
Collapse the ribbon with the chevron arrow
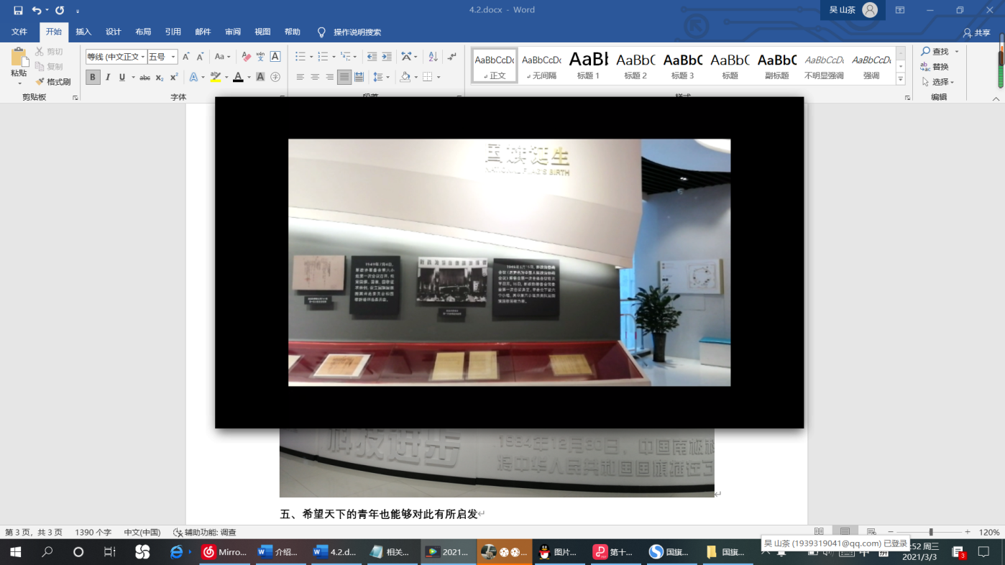pyautogui.click(x=996, y=98)
